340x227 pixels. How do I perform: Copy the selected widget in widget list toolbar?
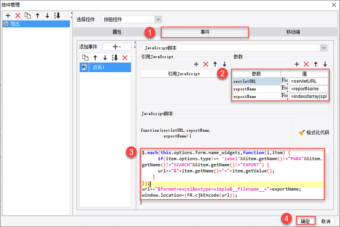click(28, 16)
